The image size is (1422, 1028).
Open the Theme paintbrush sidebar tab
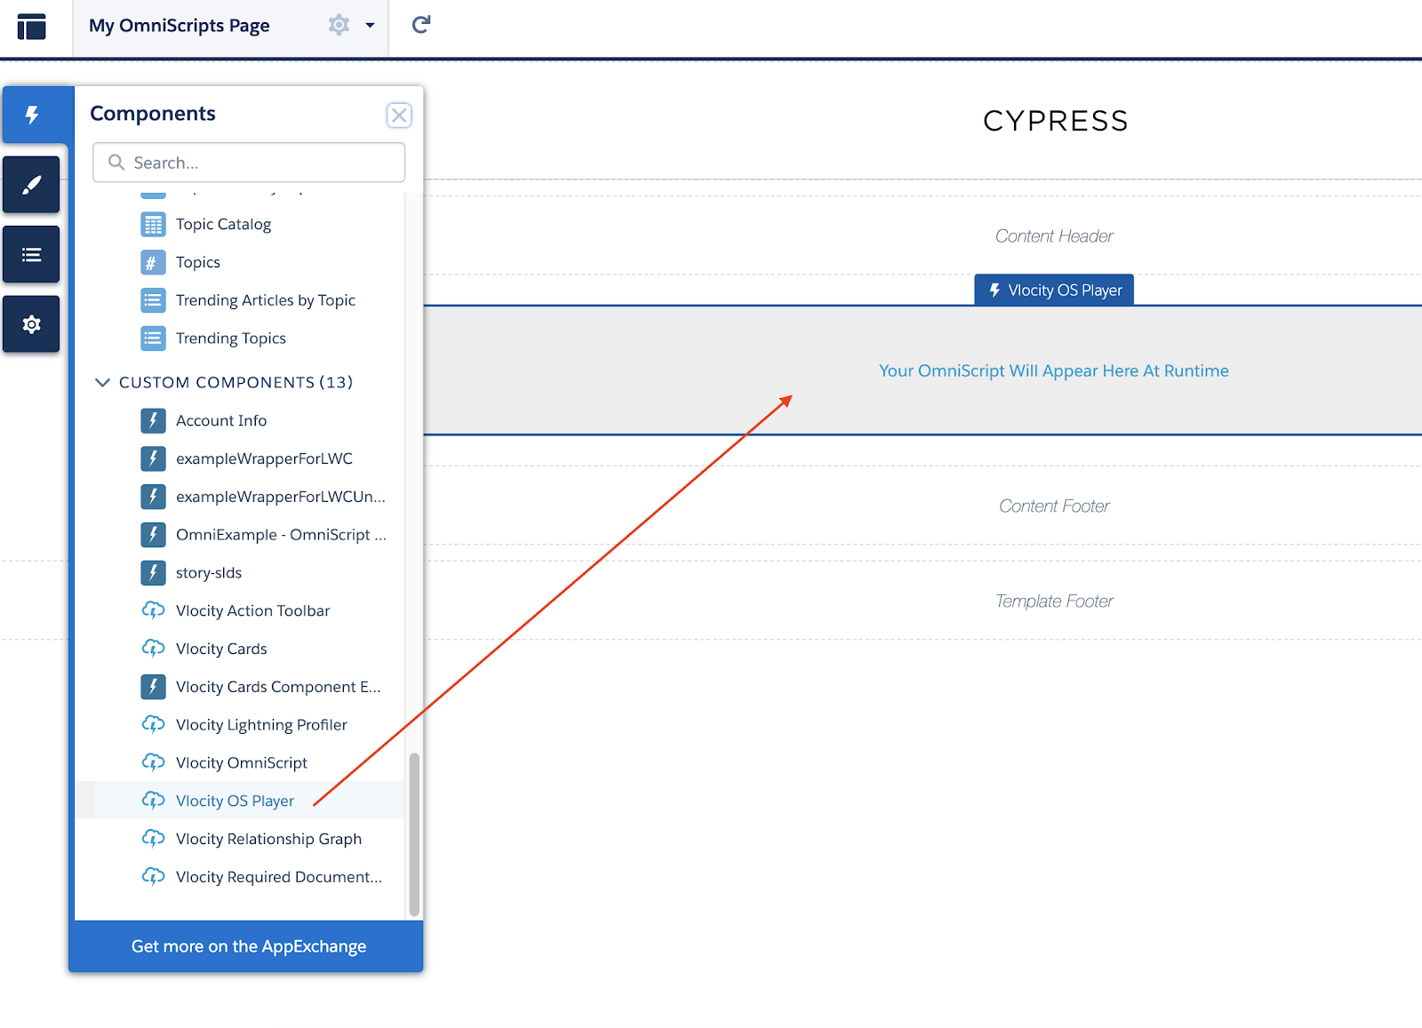click(x=31, y=185)
